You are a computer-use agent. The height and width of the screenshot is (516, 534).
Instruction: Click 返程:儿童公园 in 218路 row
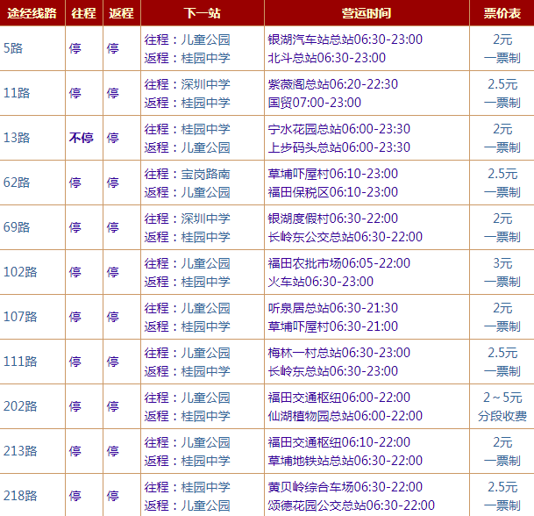point(187,505)
